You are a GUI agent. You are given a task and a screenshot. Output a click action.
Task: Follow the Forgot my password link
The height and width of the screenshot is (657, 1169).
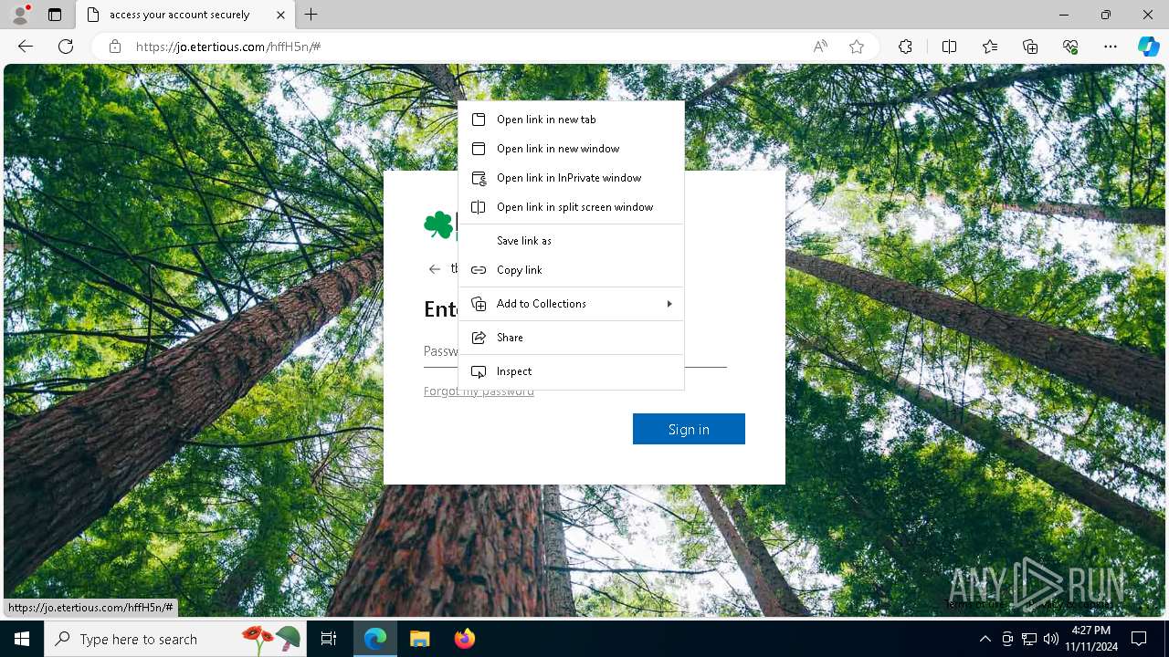tap(479, 391)
